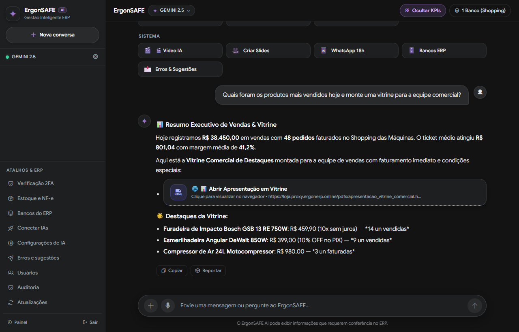Open Verificação 2FA in the sidebar
Viewport: 519px width, 332px height.
53,183
